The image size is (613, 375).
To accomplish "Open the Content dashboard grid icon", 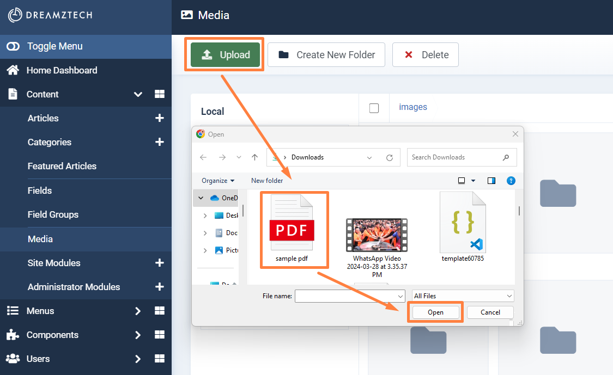I will point(160,94).
